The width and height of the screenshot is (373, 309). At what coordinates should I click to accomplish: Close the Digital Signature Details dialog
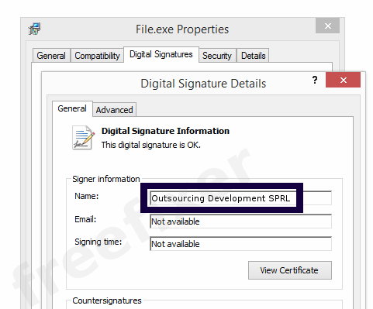tap(343, 80)
